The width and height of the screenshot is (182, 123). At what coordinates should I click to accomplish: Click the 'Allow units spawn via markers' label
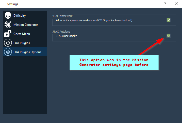94,20
